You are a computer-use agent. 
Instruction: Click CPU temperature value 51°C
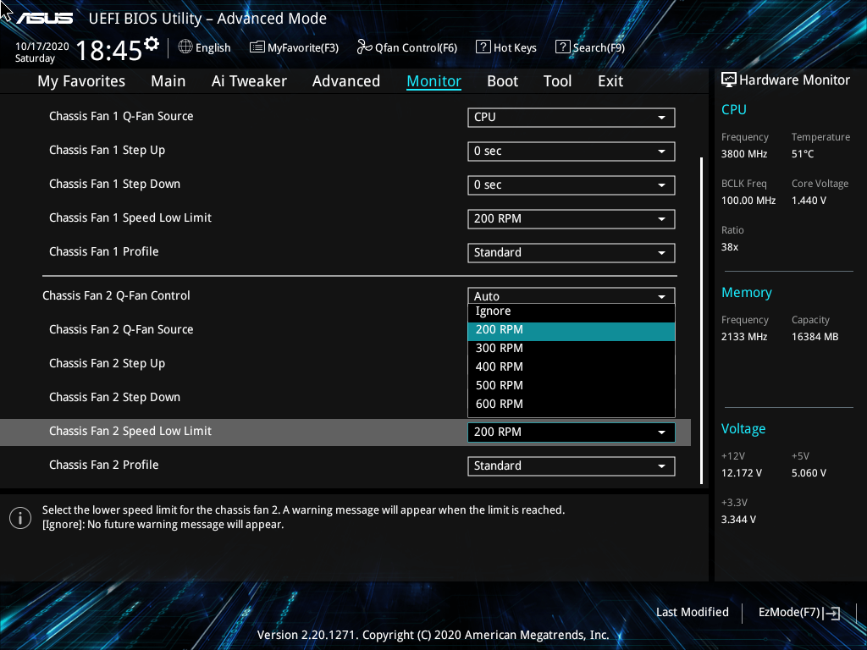tap(803, 154)
